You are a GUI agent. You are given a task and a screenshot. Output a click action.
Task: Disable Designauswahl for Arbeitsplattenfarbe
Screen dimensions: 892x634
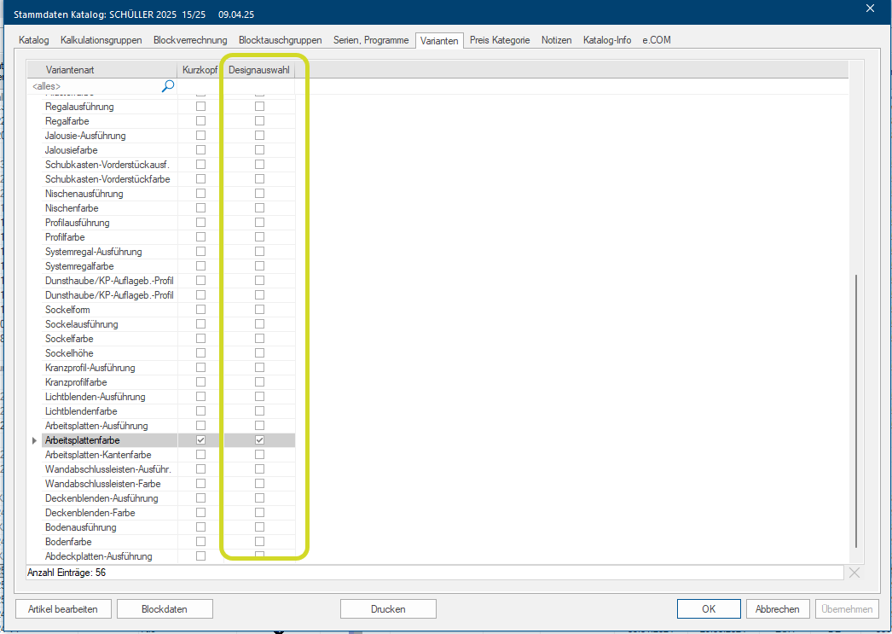tap(259, 440)
